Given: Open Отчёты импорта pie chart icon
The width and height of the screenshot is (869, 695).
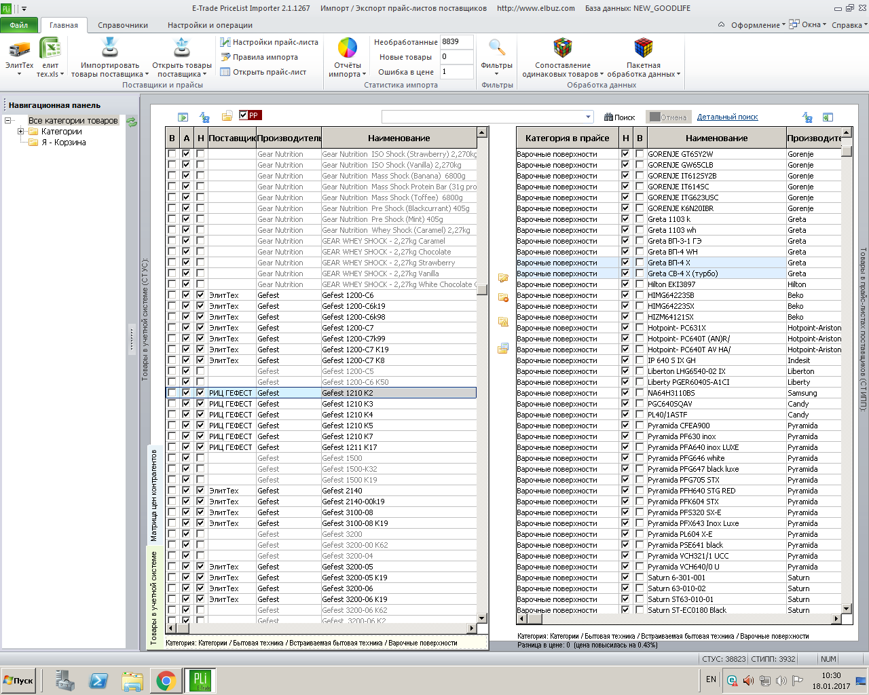Looking at the screenshot, I should point(348,48).
